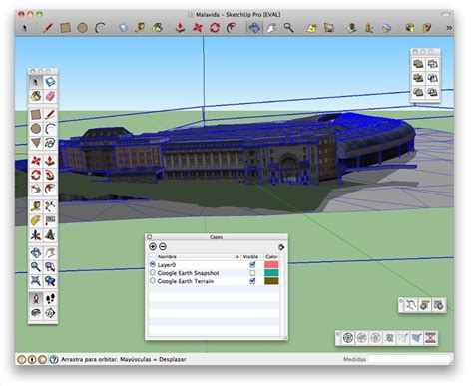This screenshot has height=386, width=473.
Task: Click the Tape Measure tool in the top toolbar
Action: (x=139, y=28)
